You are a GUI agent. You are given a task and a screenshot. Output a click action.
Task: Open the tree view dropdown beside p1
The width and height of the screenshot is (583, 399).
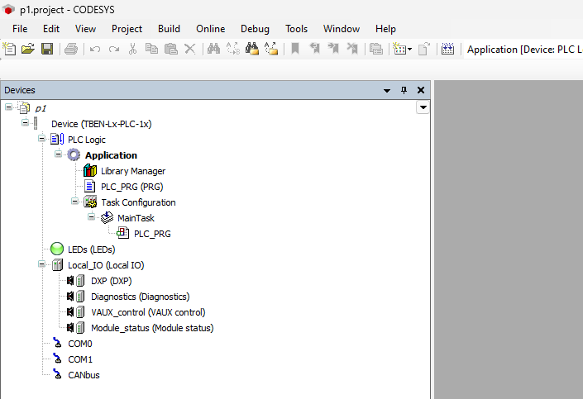point(423,107)
